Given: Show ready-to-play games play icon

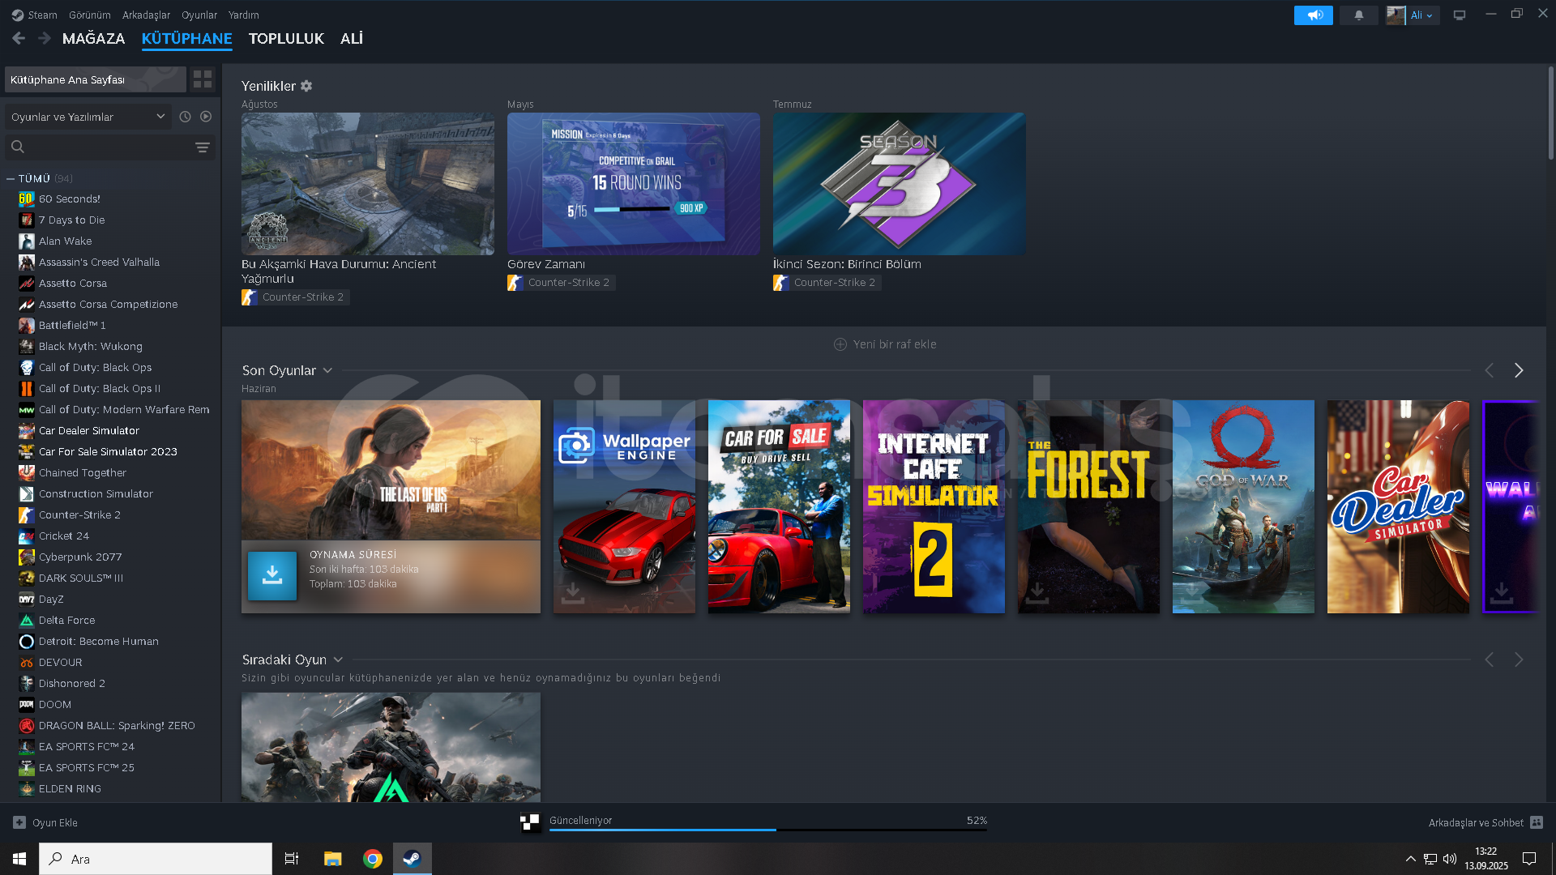Looking at the screenshot, I should pyautogui.click(x=206, y=117).
